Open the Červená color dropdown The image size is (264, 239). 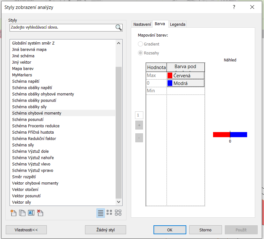tap(185, 75)
